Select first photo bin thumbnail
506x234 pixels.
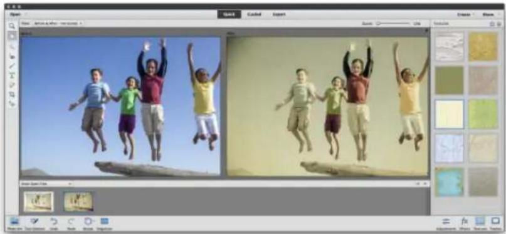pos(39,201)
